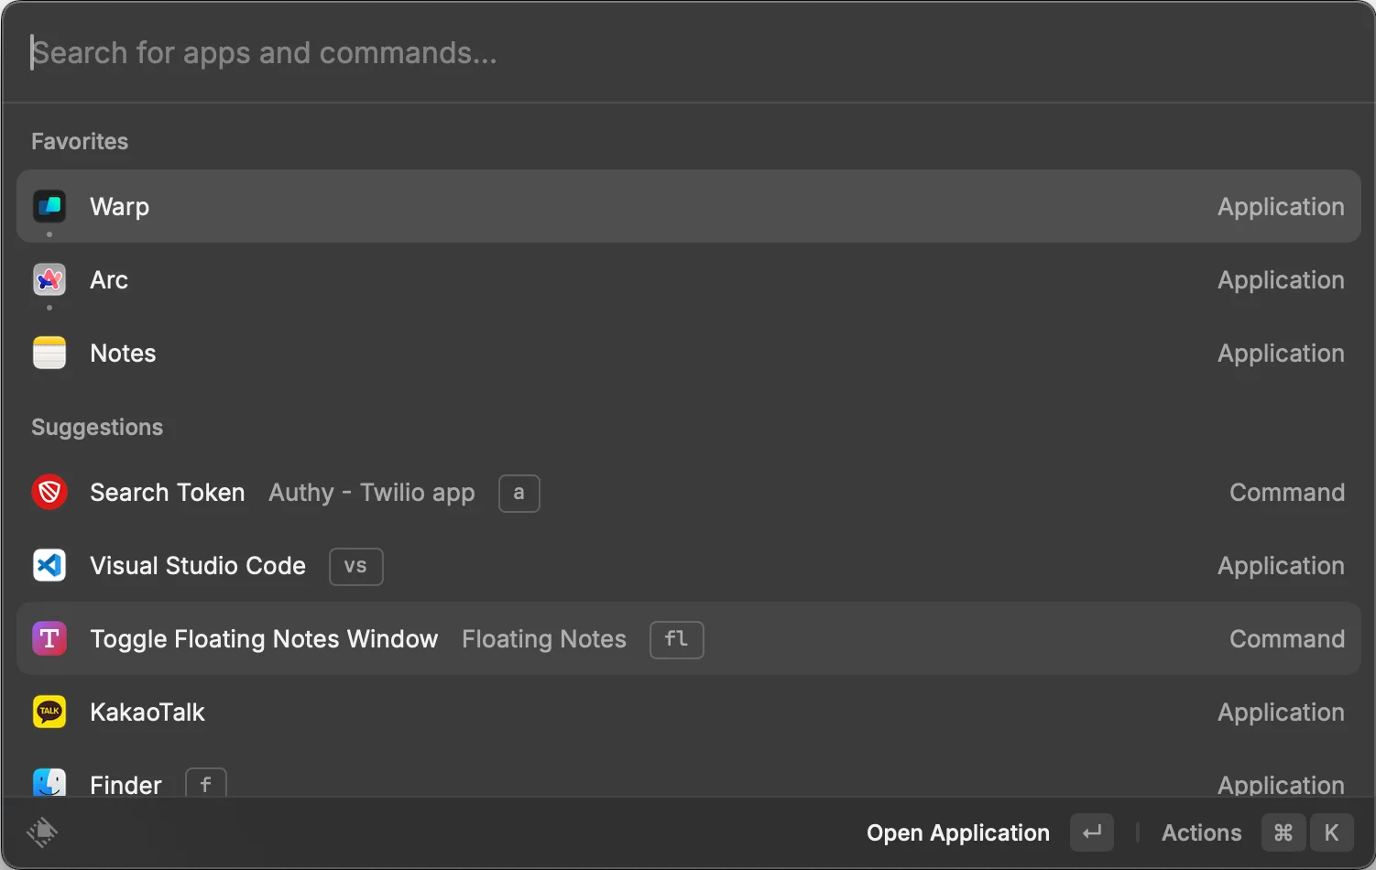This screenshot has width=1376, height=870.
Task: Click the Command key symbol badge
Action: coord(1283,833)
